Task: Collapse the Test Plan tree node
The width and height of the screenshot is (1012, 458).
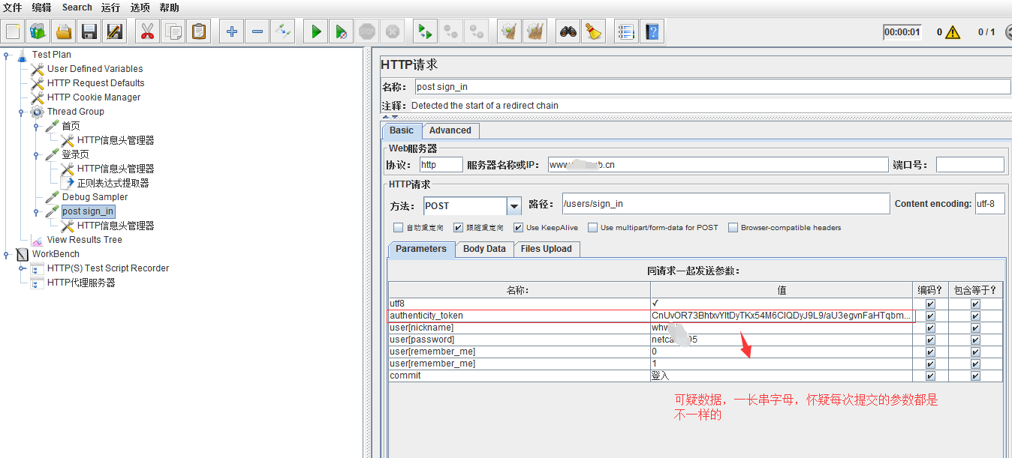Action: [6, 55]
